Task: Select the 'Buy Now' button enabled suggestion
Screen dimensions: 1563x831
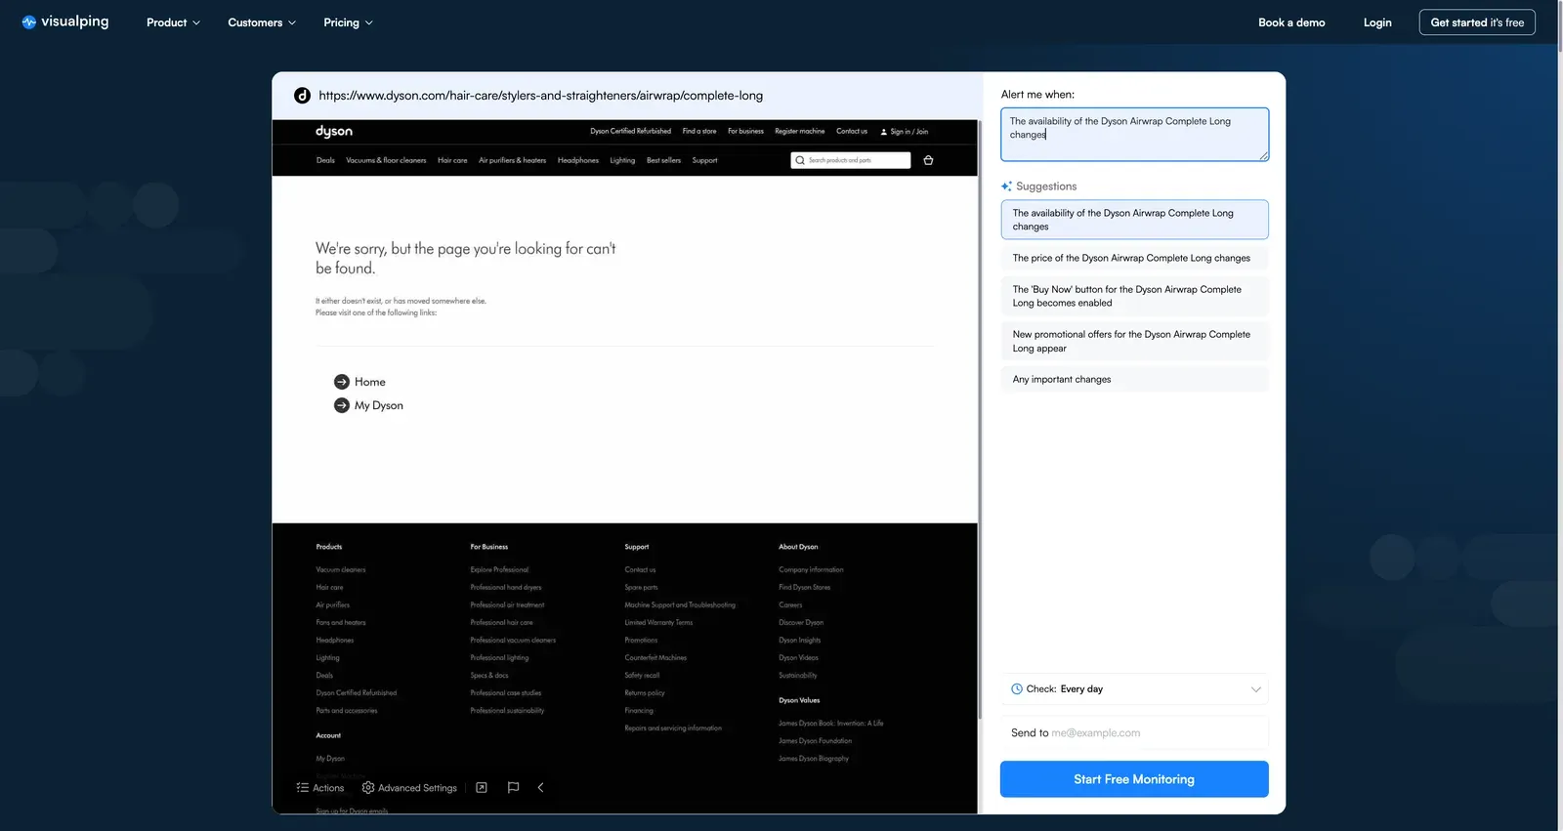Action: (x=1134, y=296)
